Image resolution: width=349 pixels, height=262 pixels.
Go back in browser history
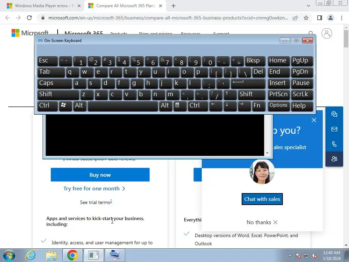[7, 18]
